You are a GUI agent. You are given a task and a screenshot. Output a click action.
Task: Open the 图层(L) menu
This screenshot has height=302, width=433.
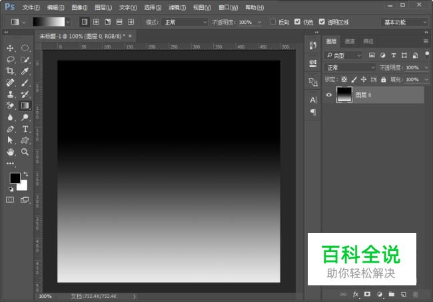(x=103, y=7)
